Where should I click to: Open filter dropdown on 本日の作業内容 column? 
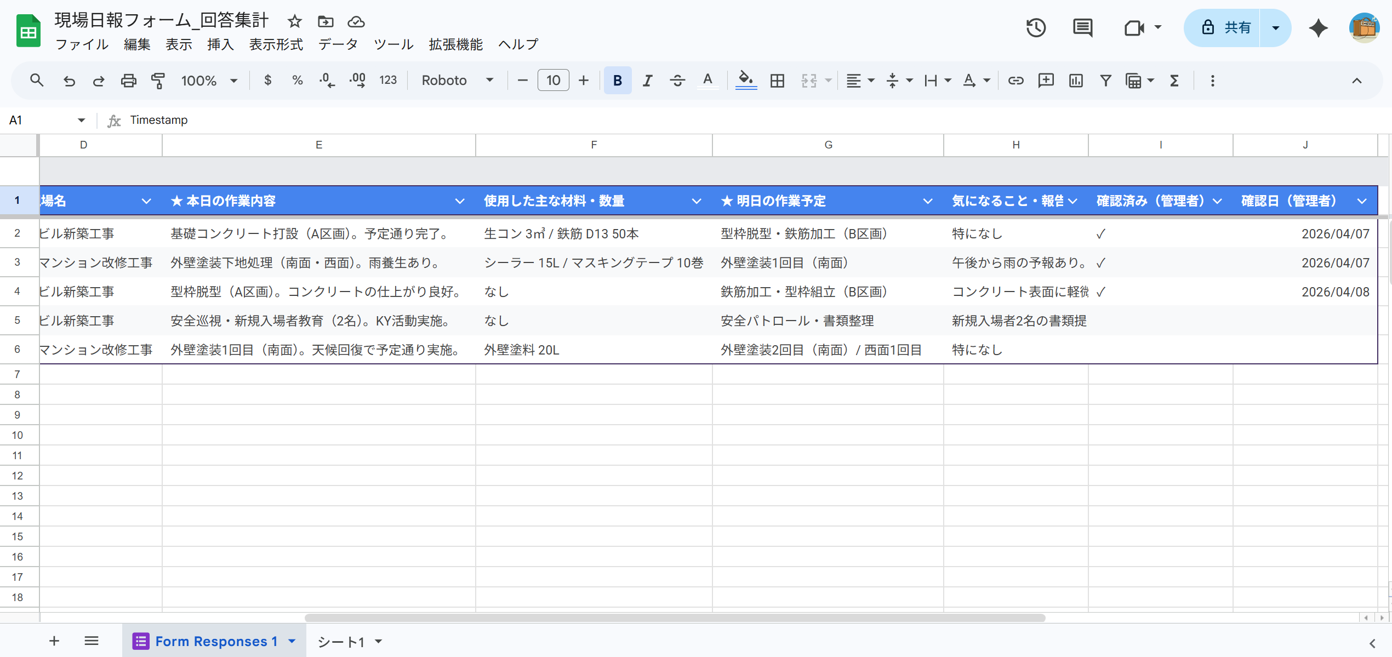coord(459,201)
